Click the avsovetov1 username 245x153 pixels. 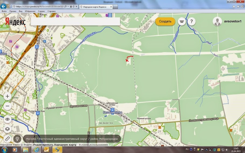click(x=233, y=22)
